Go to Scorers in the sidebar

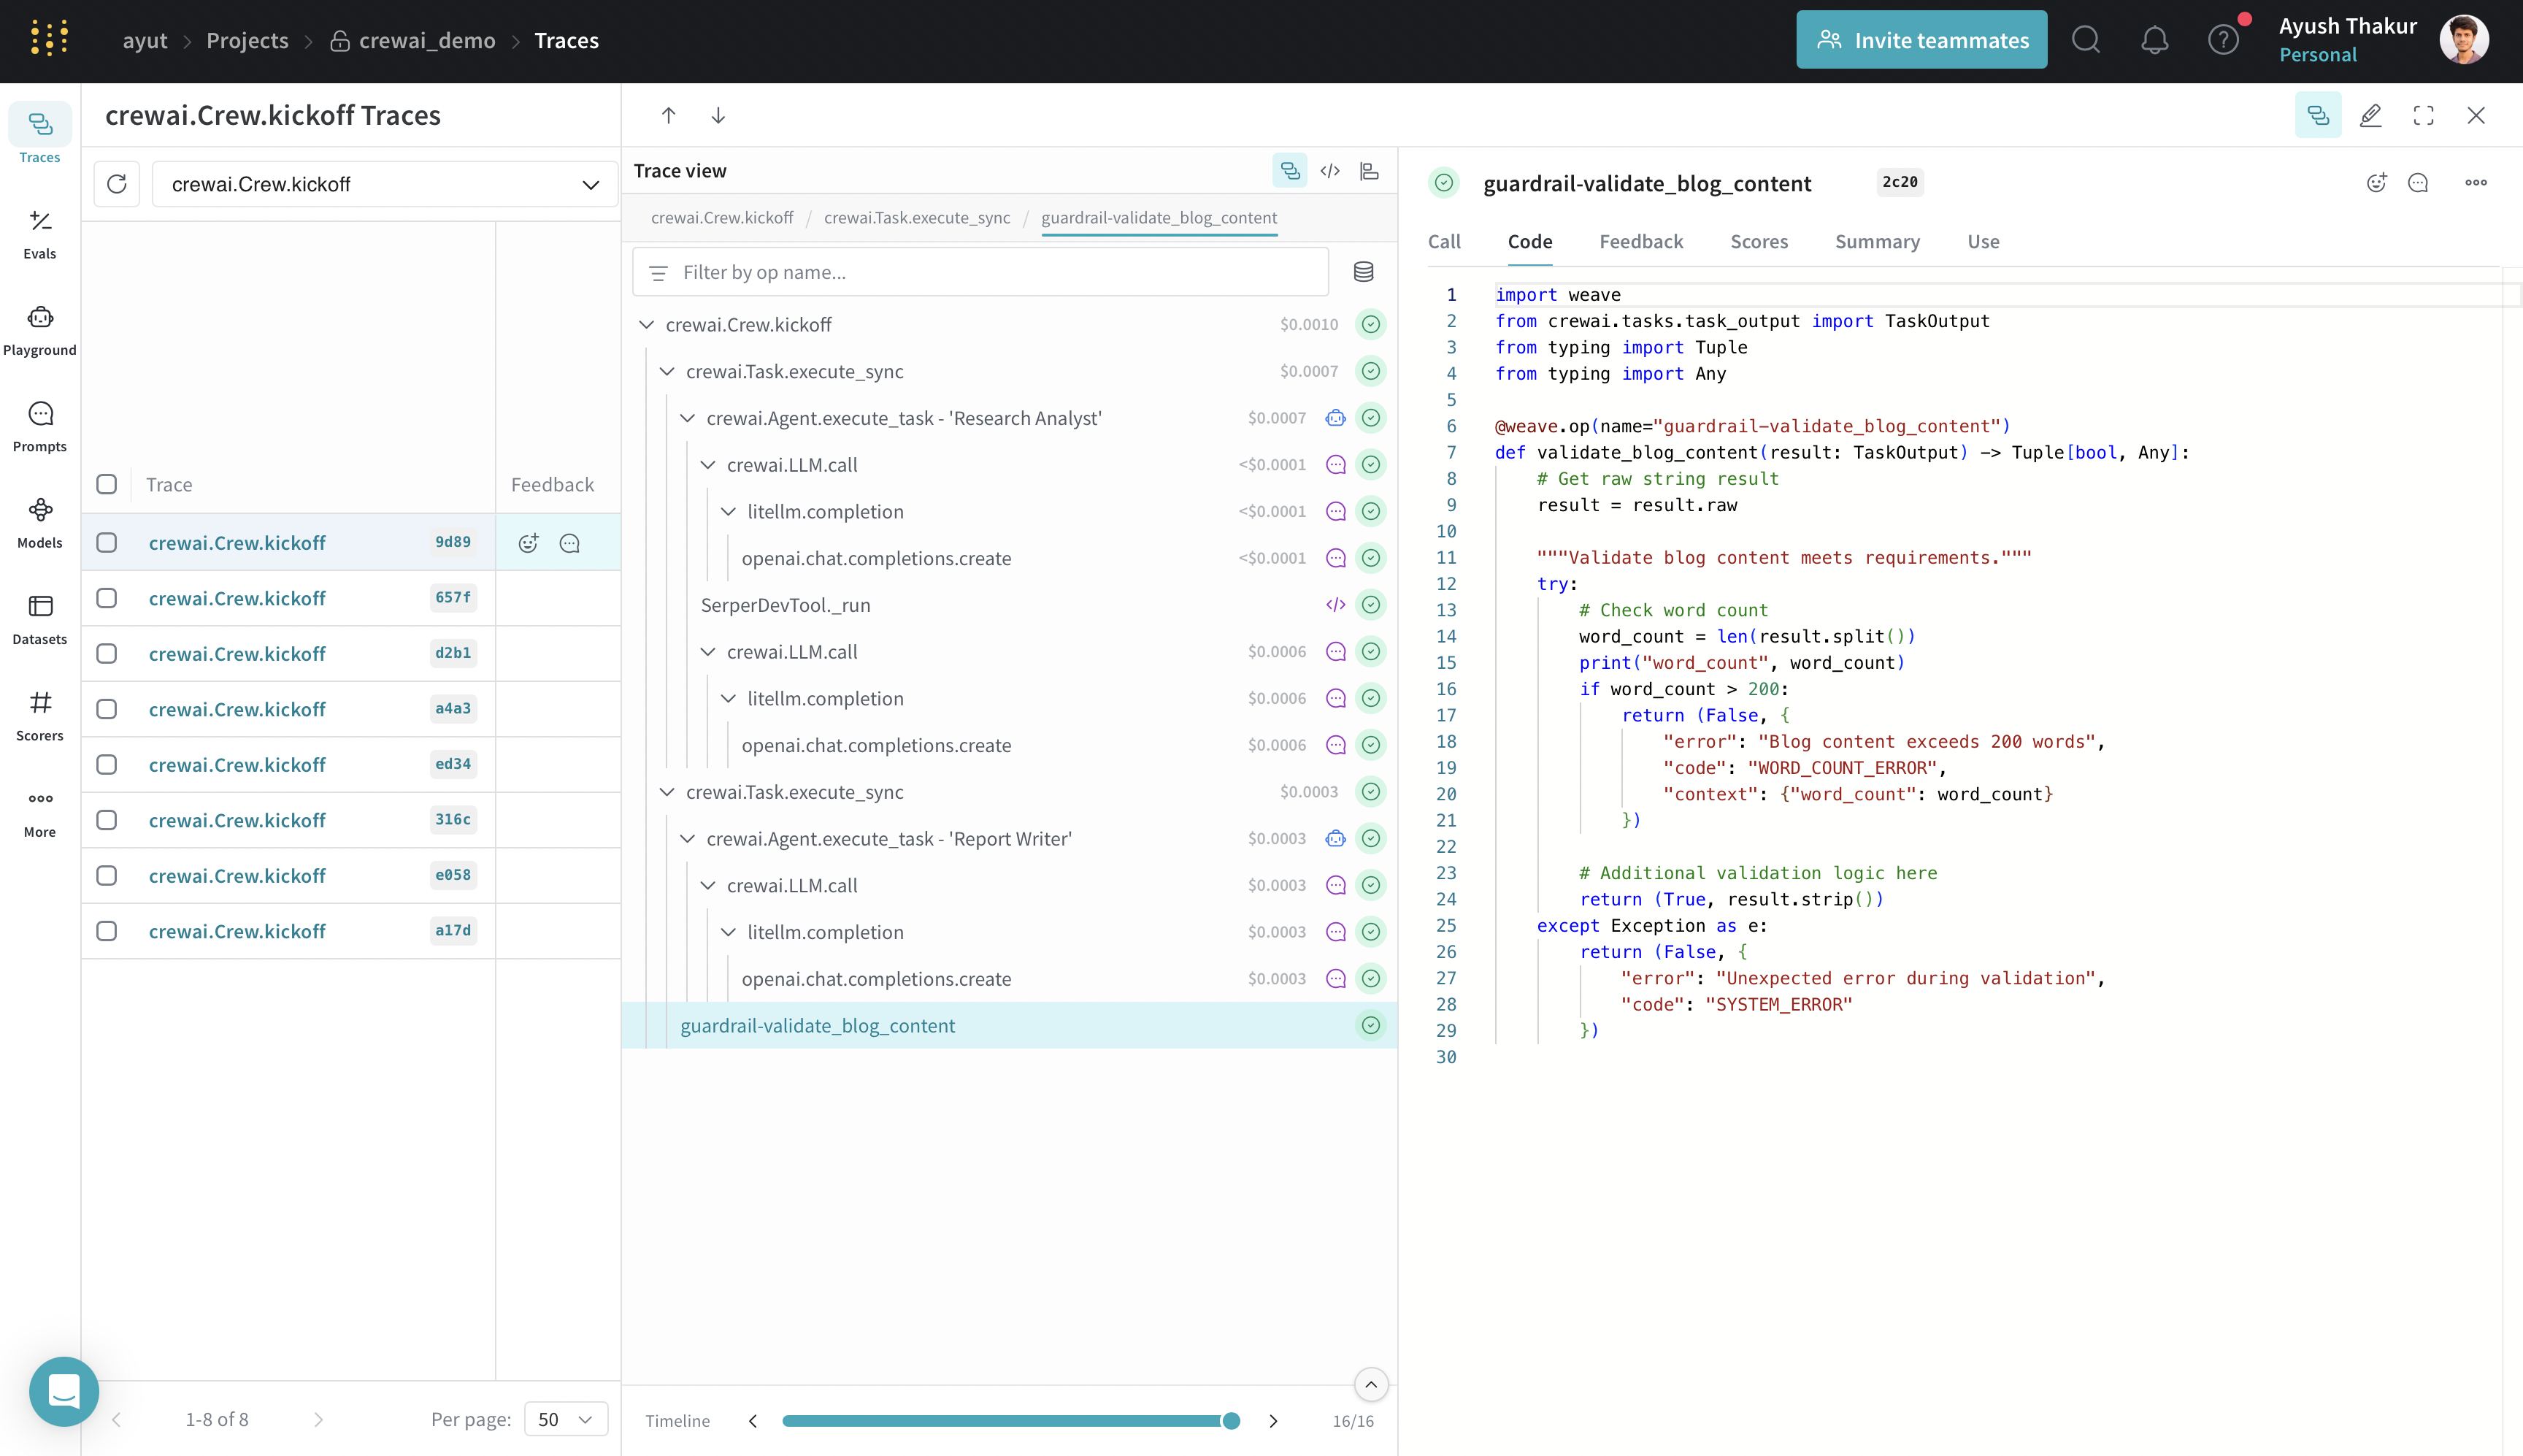pyautogui.click(x=40, y=715)
